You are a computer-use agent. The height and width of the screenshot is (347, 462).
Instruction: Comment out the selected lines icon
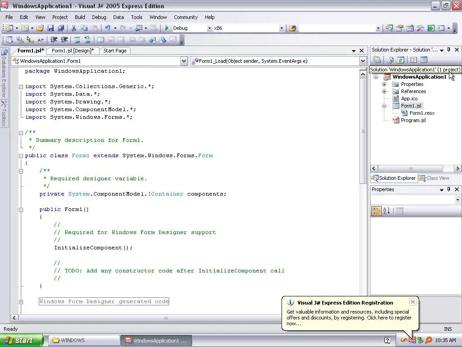click(x=77, y=40)
